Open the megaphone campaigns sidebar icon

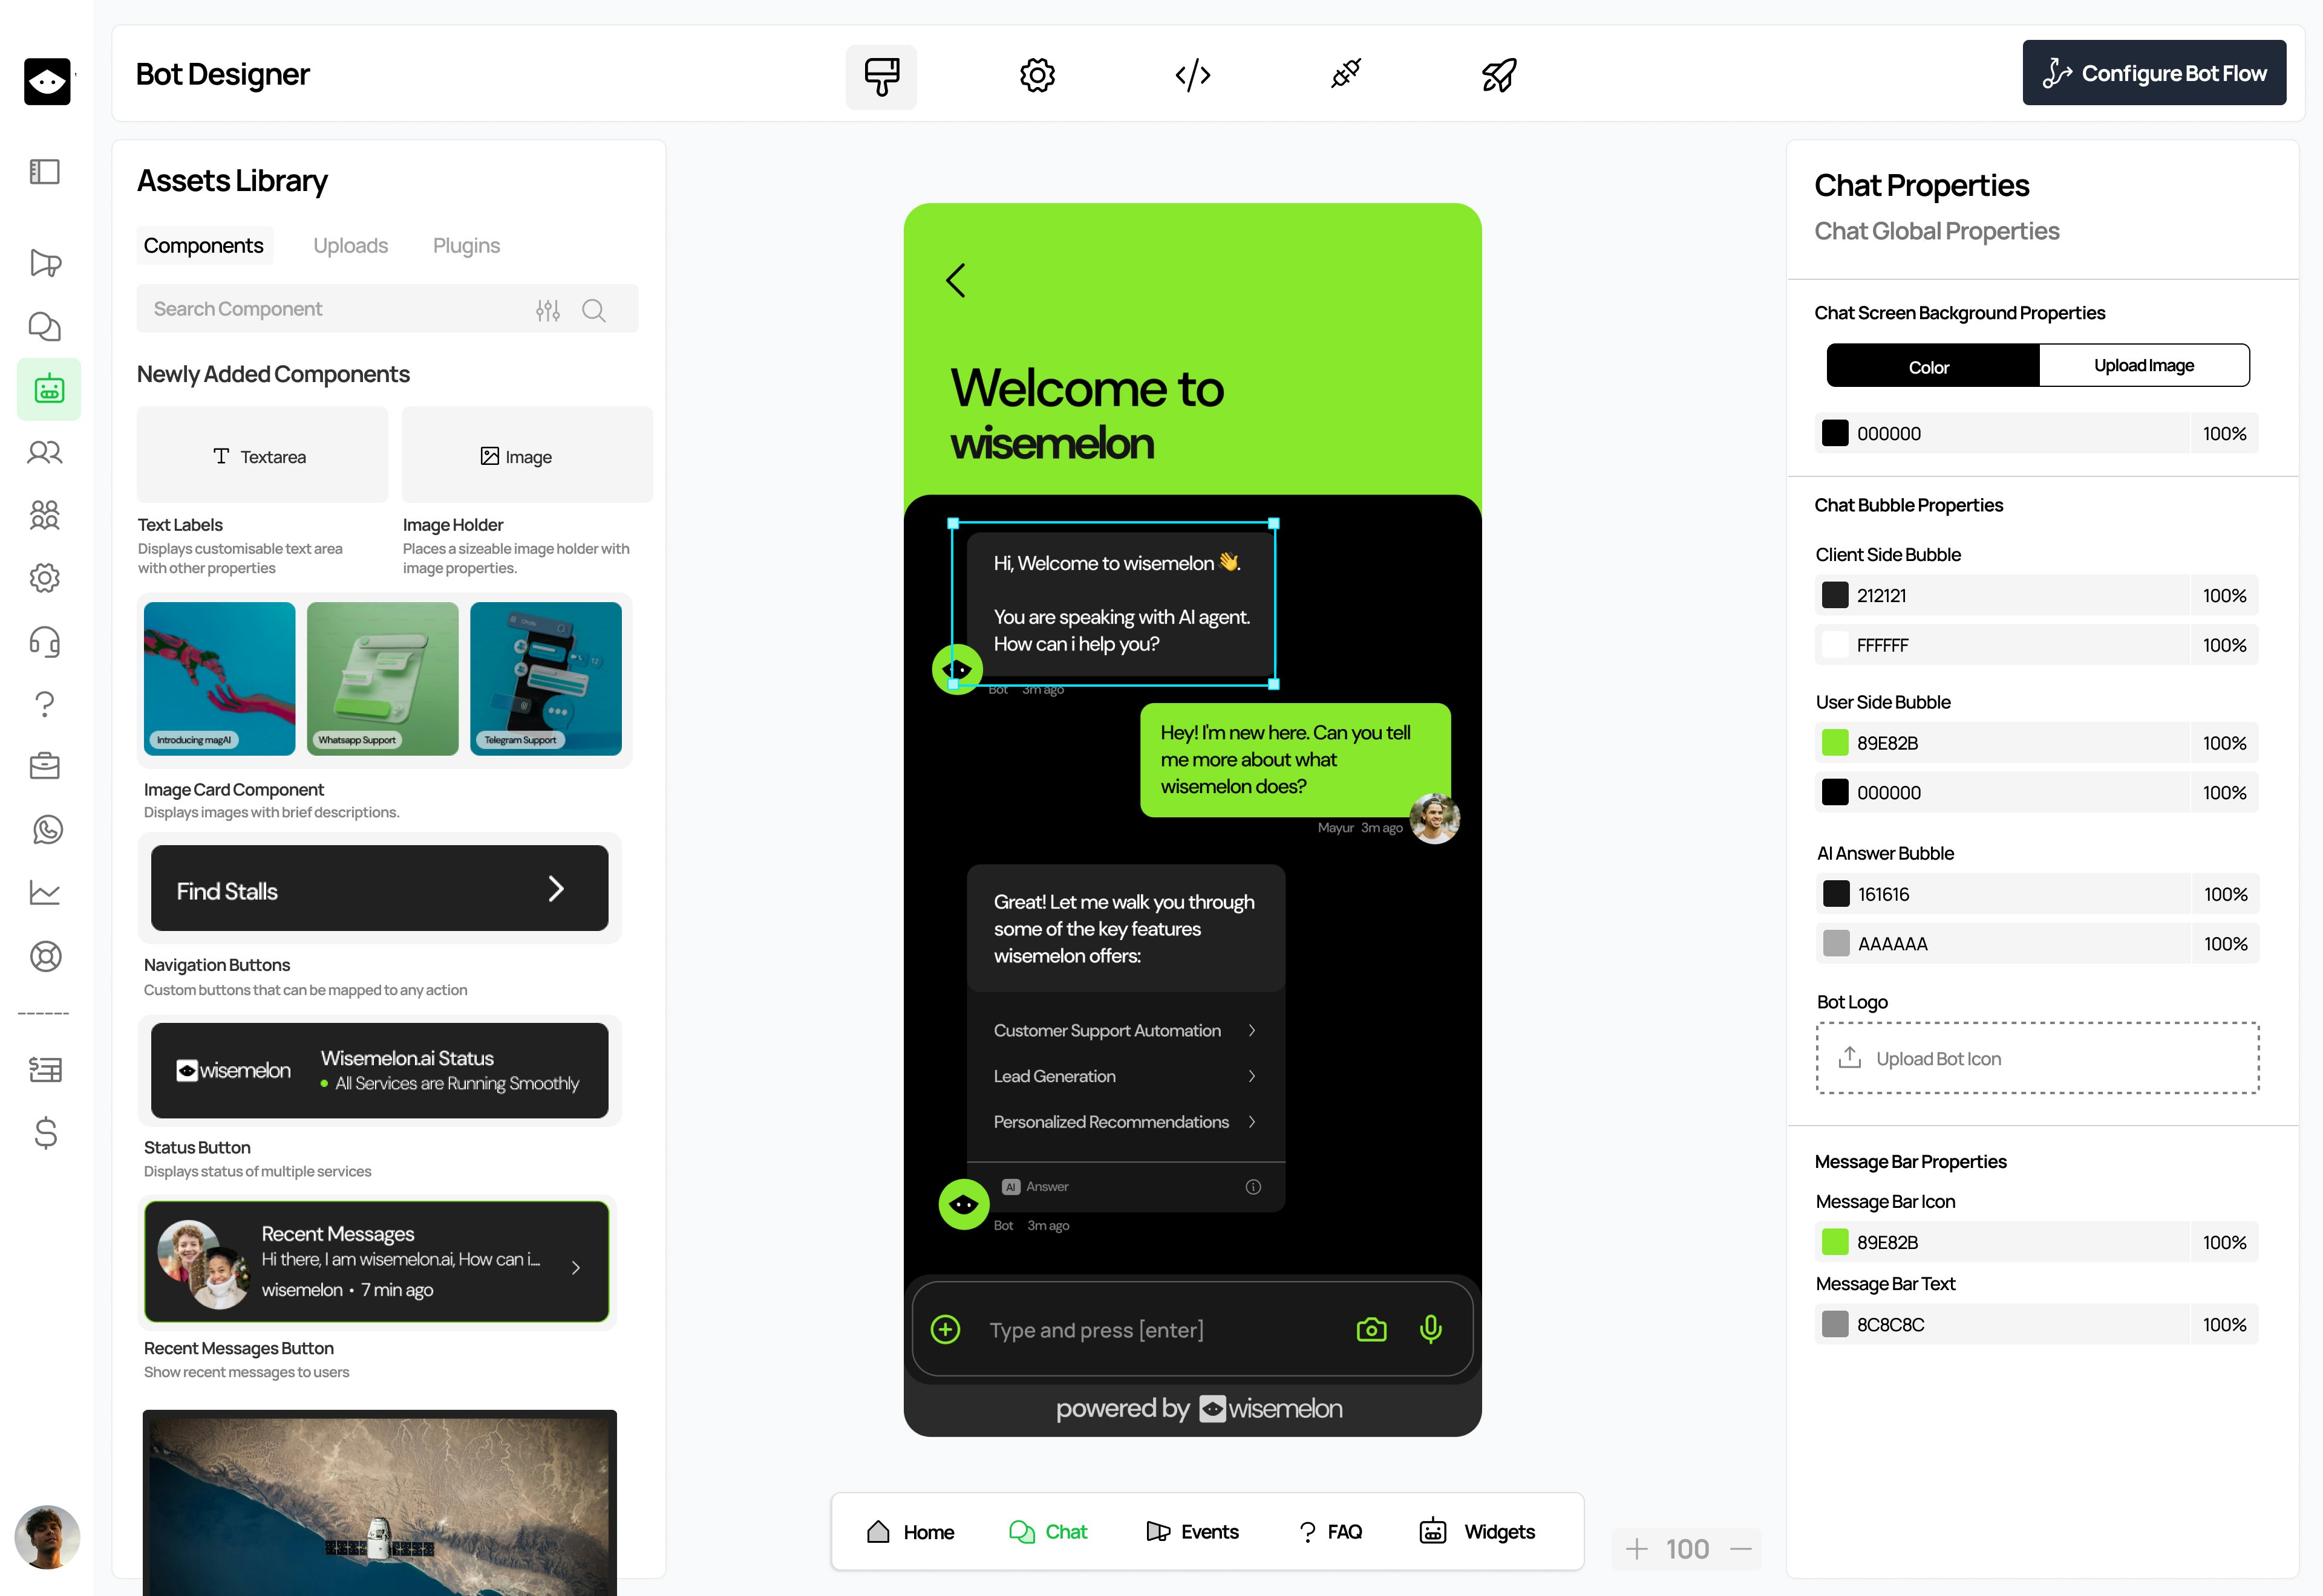pyautogui.click(x=45, y=263)
